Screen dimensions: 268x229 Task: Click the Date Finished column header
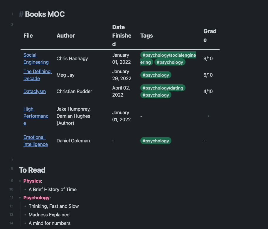pos(122,36)
